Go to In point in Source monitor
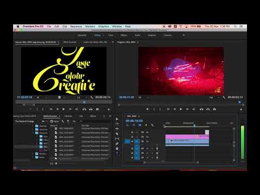The height and width of the screenshot is (195, 260). (x=51, y=109)
